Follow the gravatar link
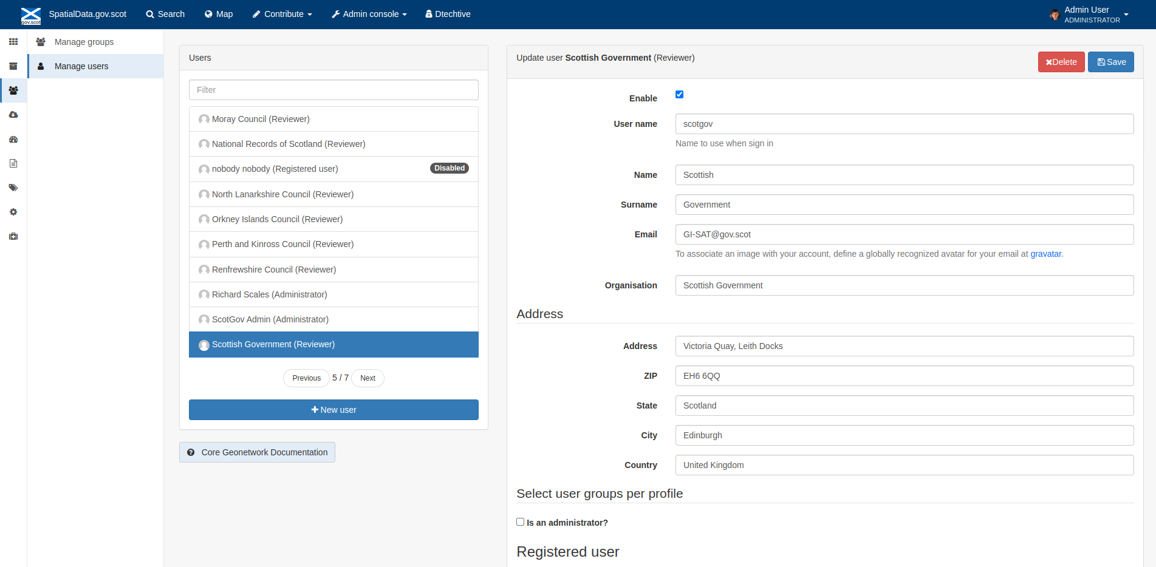Viewport: 1156px width, 567px height. tap(1046, 254)
